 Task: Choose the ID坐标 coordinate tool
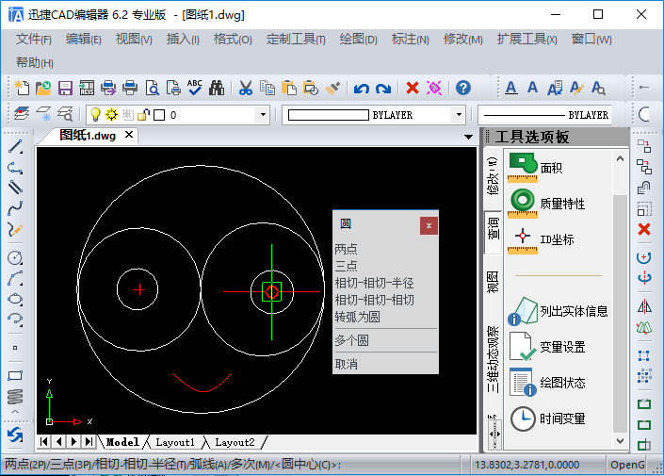point(541,239)
